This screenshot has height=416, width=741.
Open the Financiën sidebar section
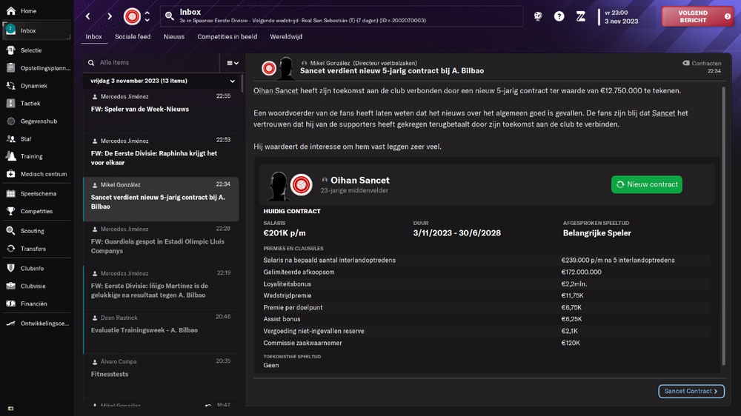(33, 303)
